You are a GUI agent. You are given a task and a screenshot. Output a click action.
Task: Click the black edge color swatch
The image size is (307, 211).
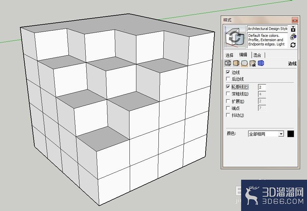(x=291, y=134)
